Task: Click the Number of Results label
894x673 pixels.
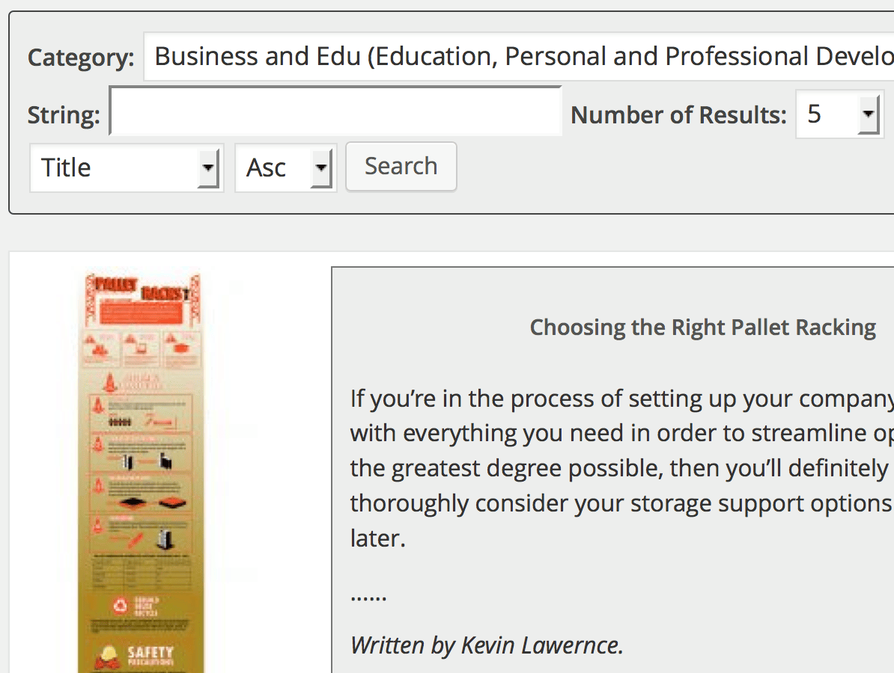Action: [678, 115]
